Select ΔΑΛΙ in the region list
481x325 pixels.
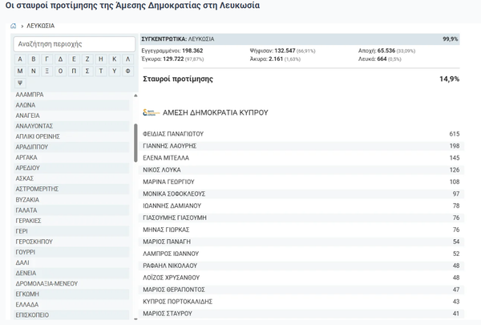tap(72, 262)
